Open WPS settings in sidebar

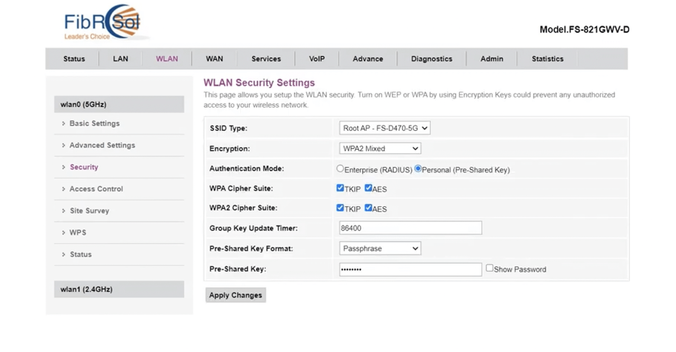point(78,232)
